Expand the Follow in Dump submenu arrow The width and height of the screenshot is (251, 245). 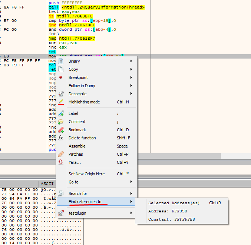[x=131, y=86]
